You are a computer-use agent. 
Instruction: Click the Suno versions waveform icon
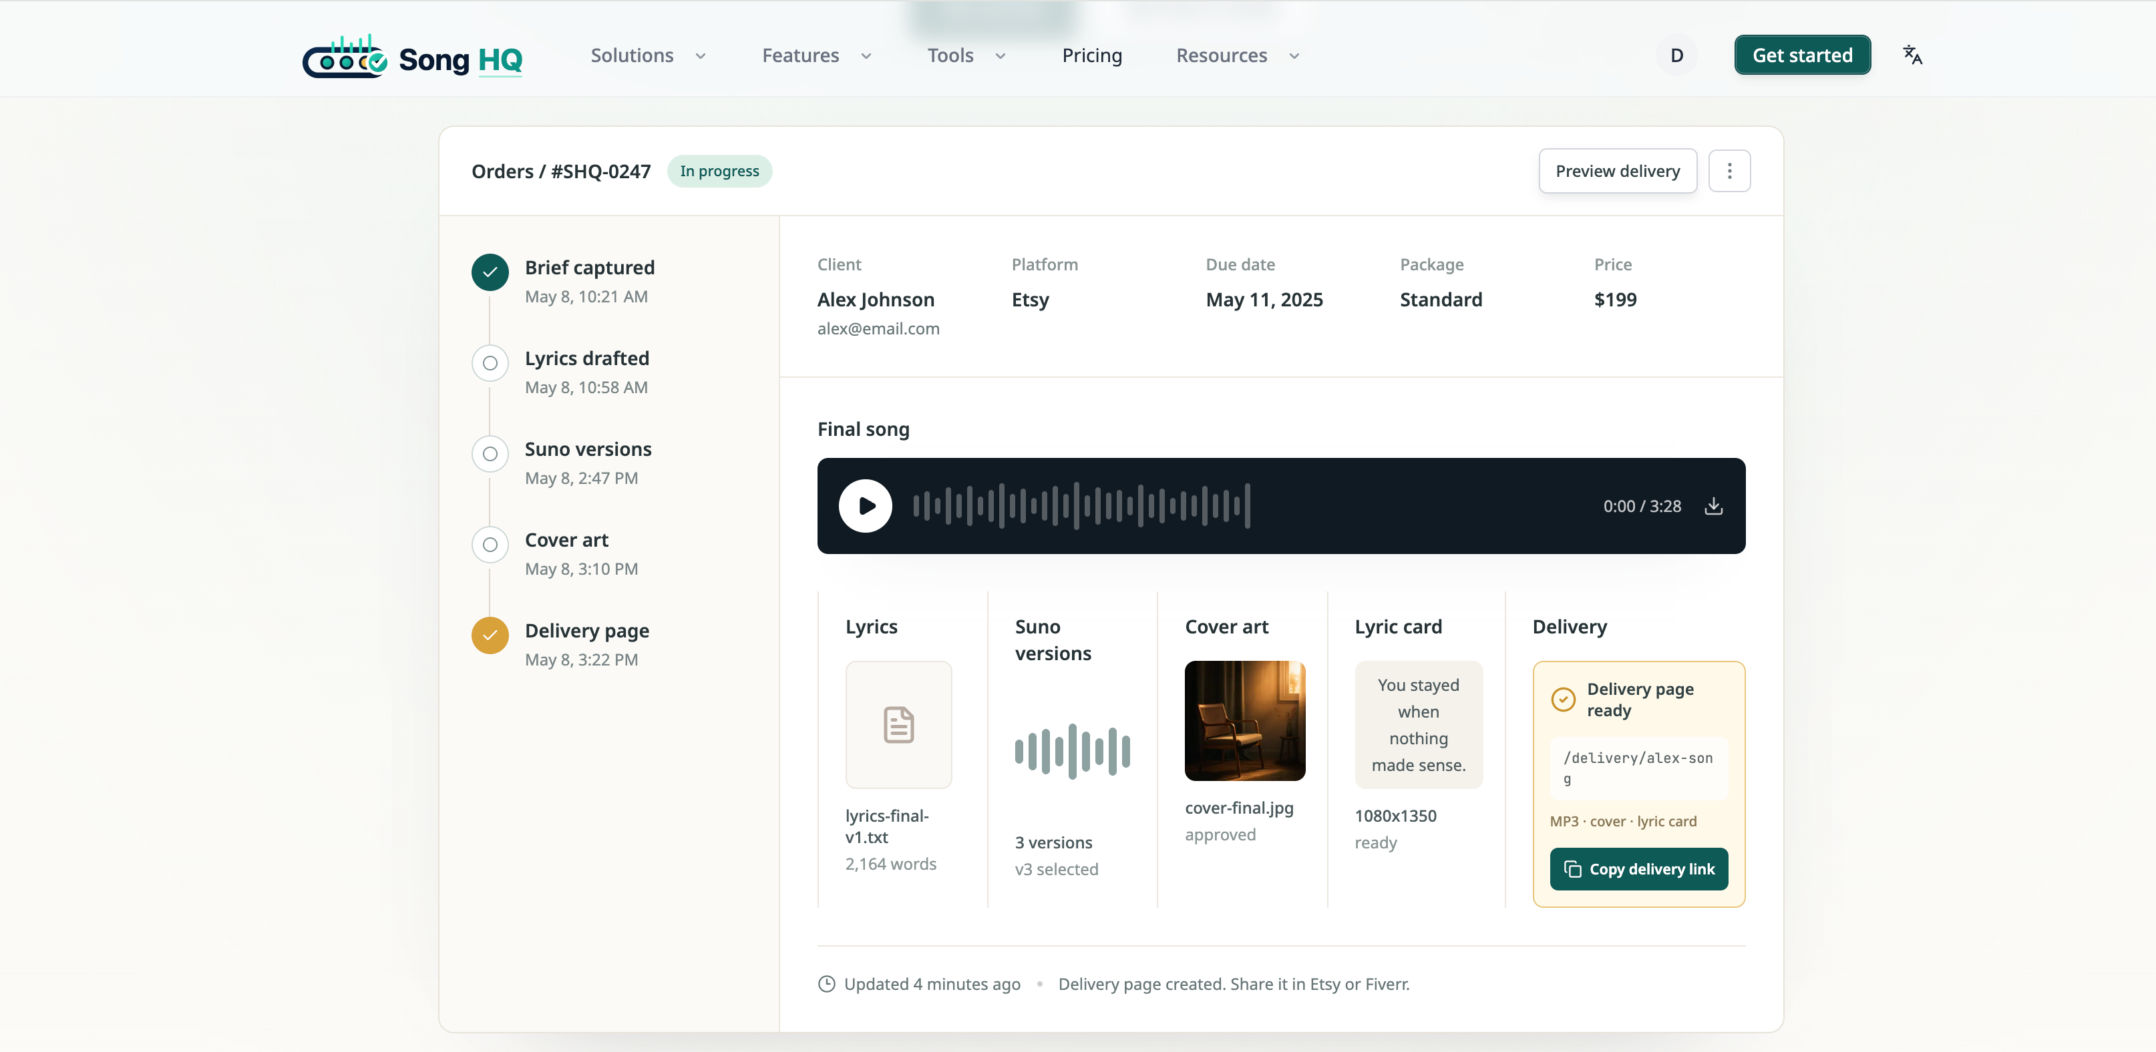tap(1072, 751)
